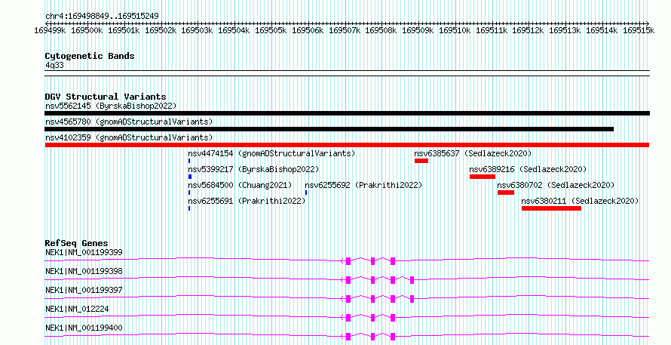Click the blue mark under nsv6255692
This screenshot has height=345, width=671.
[x=306, y=193]
